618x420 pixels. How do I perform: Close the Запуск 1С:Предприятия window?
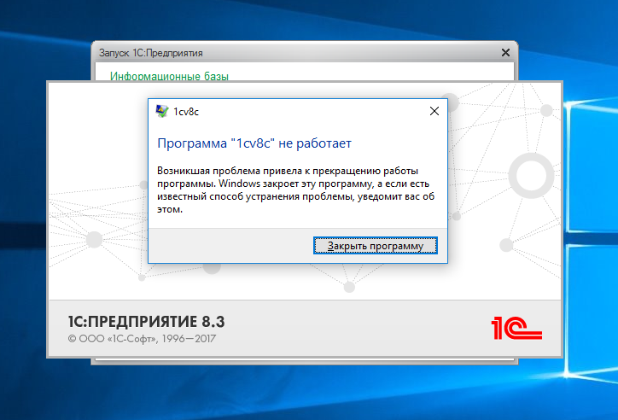505,52
